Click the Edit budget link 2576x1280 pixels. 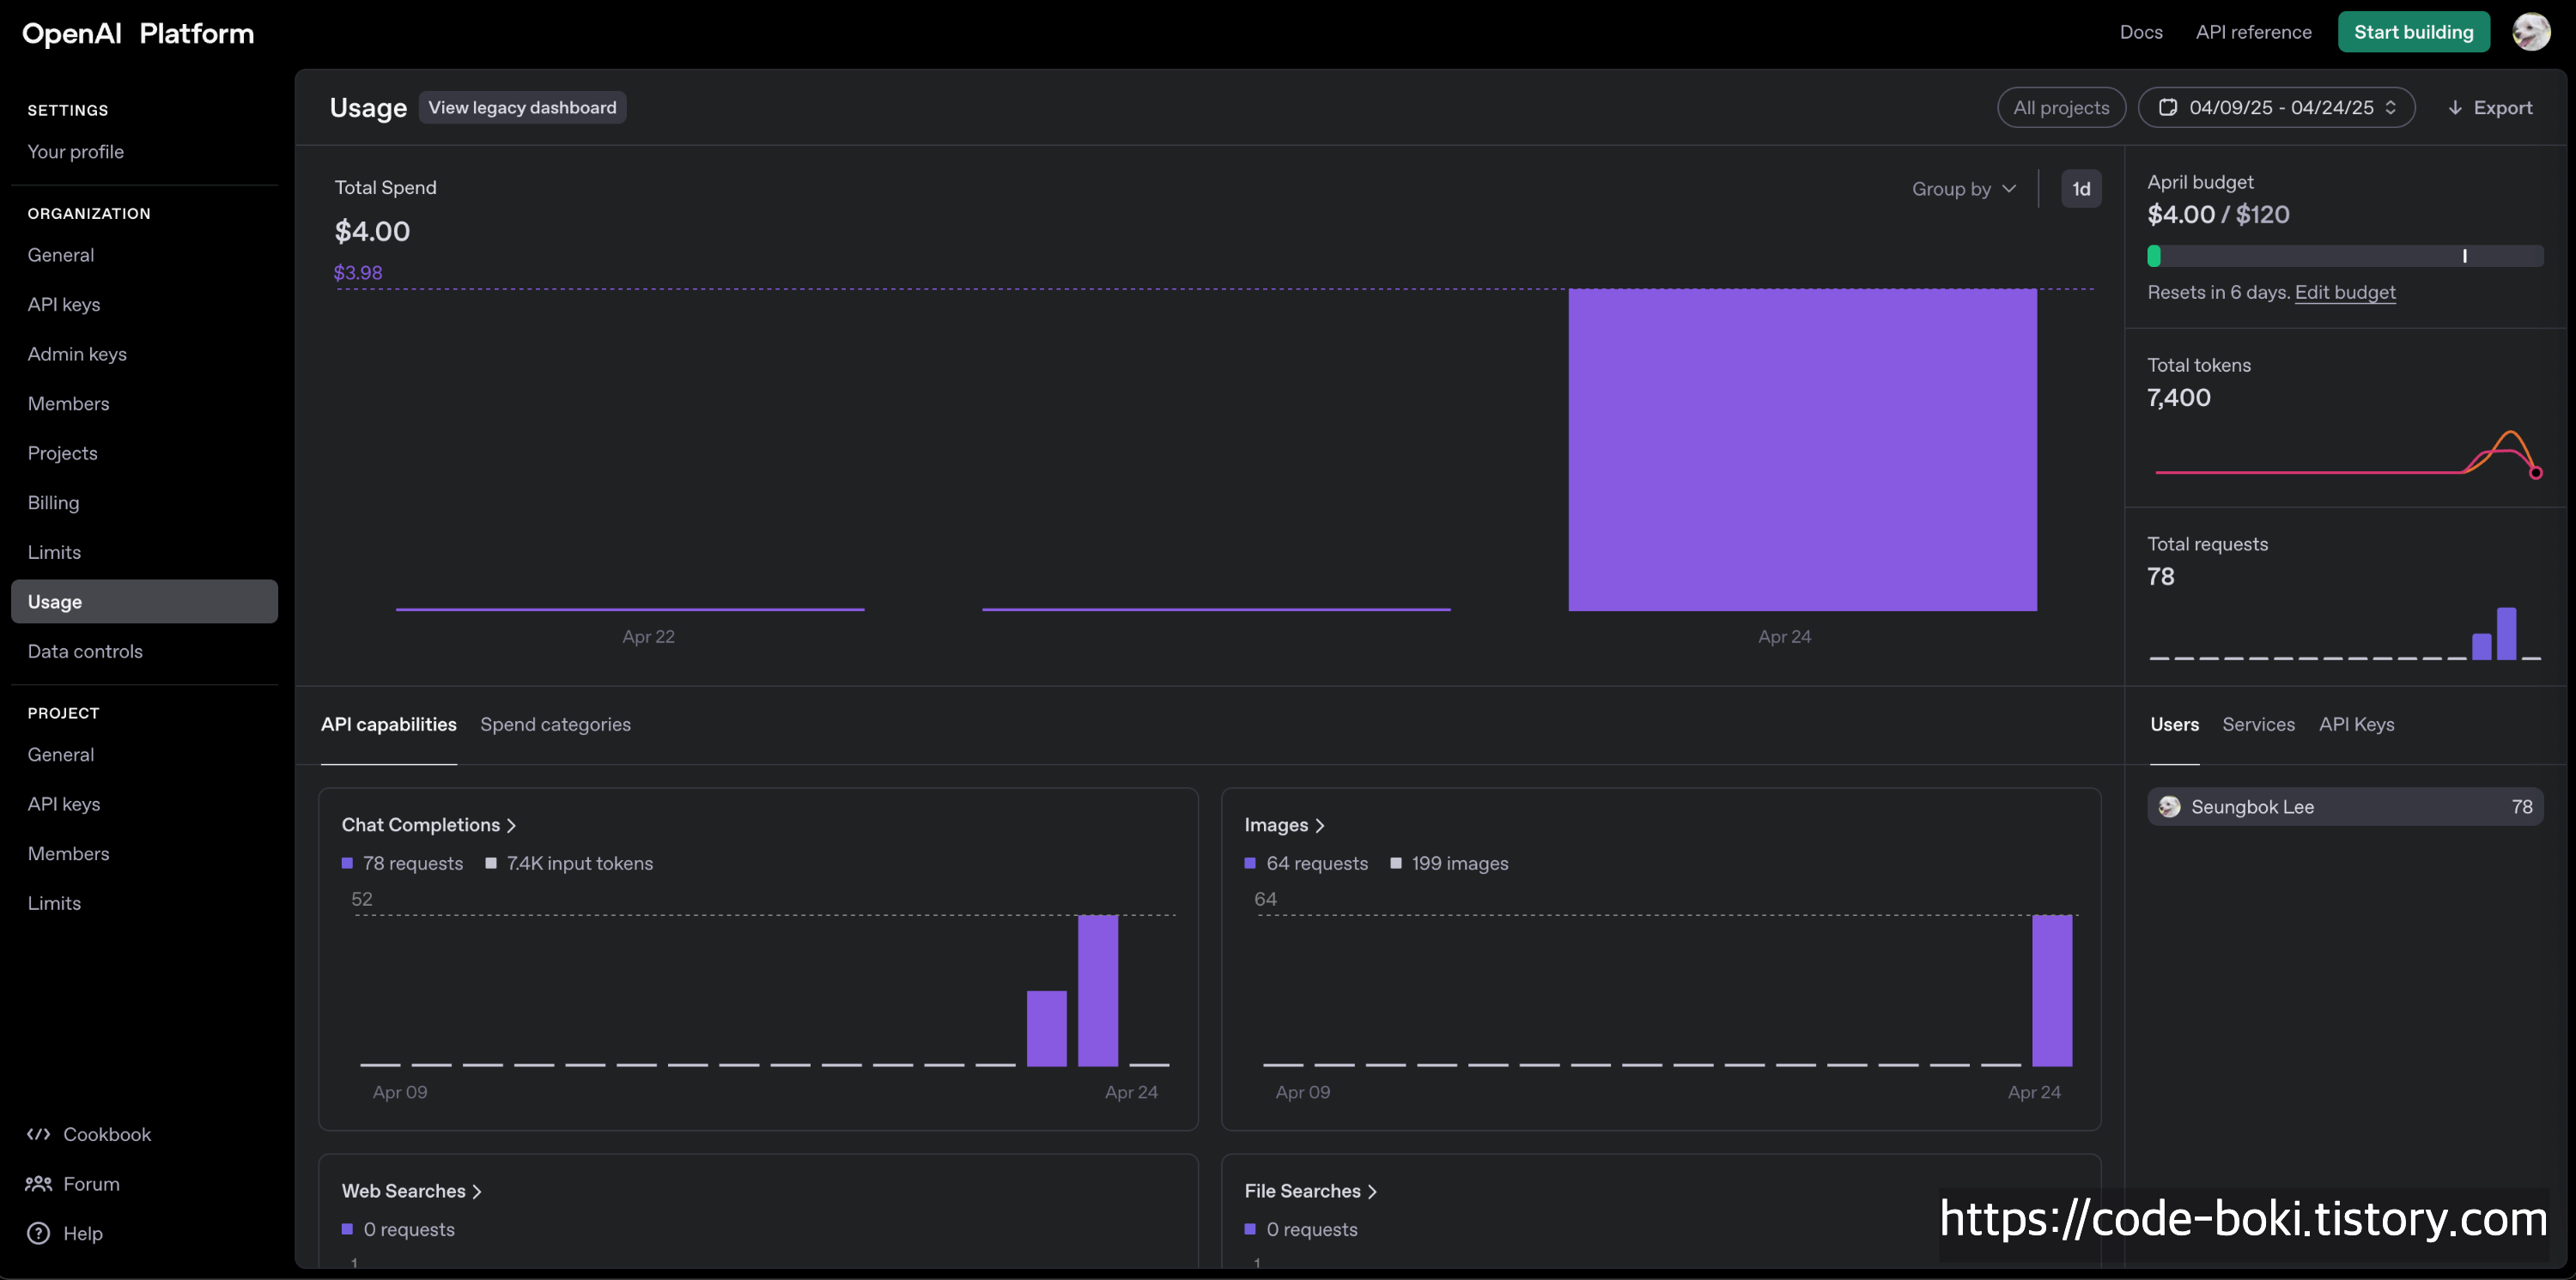2344,293
